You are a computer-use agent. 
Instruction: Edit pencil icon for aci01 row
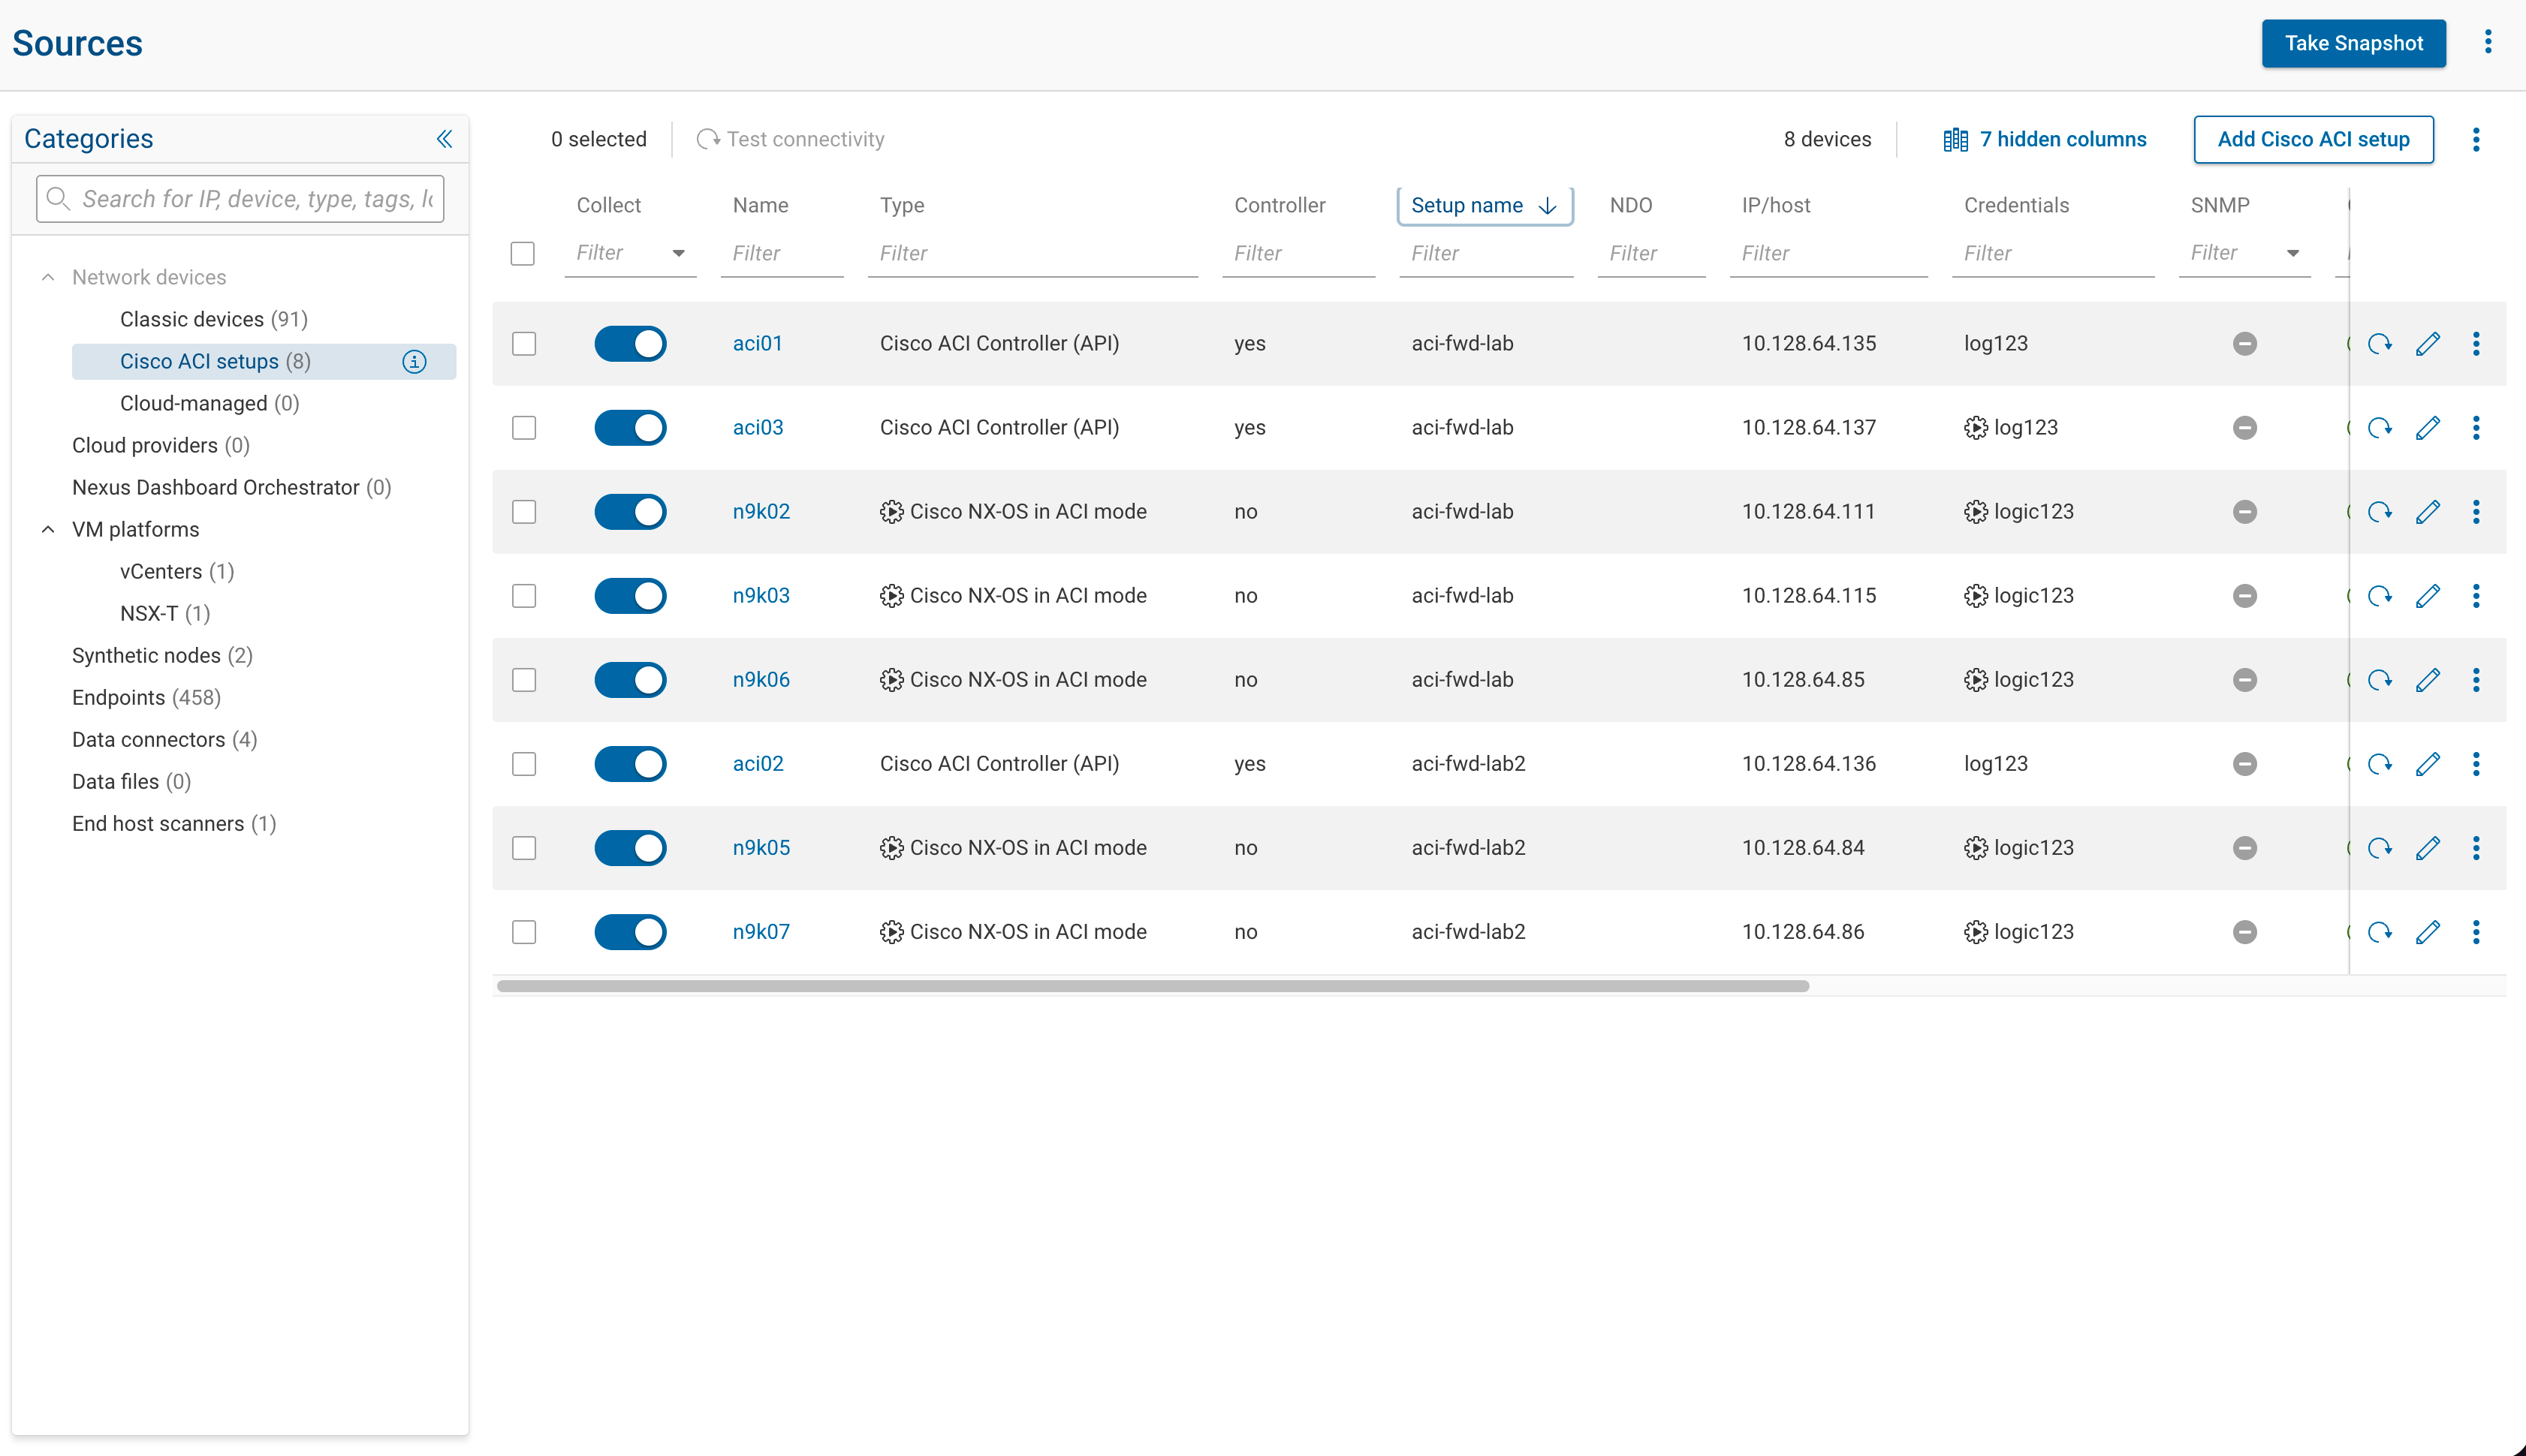2428,344
